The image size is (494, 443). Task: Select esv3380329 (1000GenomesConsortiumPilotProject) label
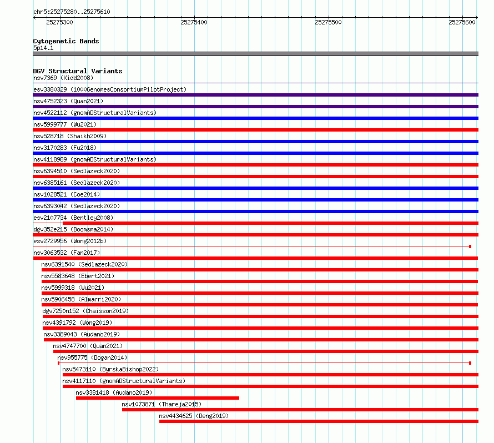pyautogui.click(x=110, y=89)
